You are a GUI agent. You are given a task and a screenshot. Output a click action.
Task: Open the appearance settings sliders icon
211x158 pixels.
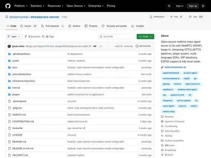[203, 6]
